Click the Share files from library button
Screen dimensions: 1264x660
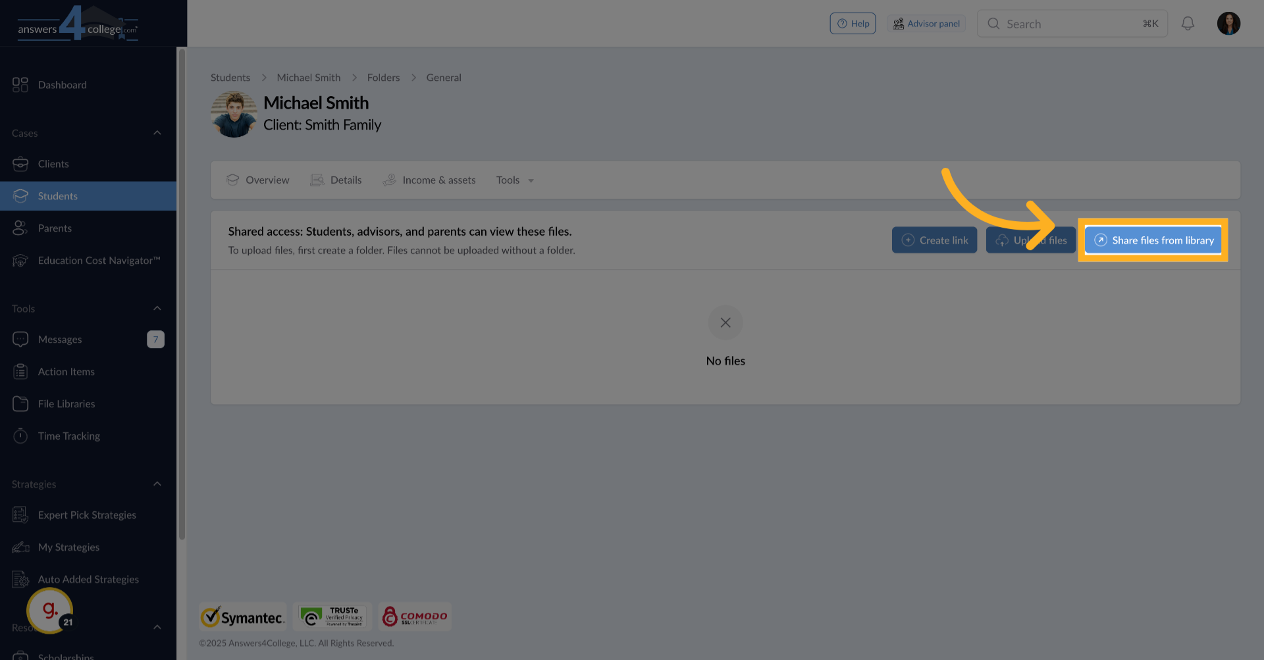[x=1153, y=240]
